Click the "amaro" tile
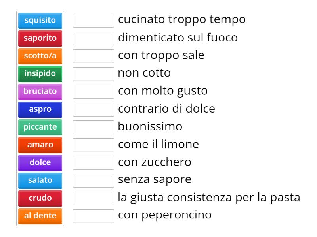The image size is (317, 237). pos(40,145)
